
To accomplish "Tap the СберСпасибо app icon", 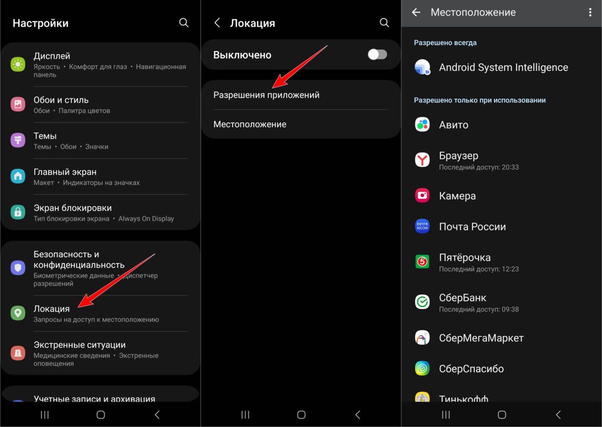I will (x=422, y=368).
